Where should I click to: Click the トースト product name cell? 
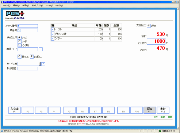click(x=74, y=29)
